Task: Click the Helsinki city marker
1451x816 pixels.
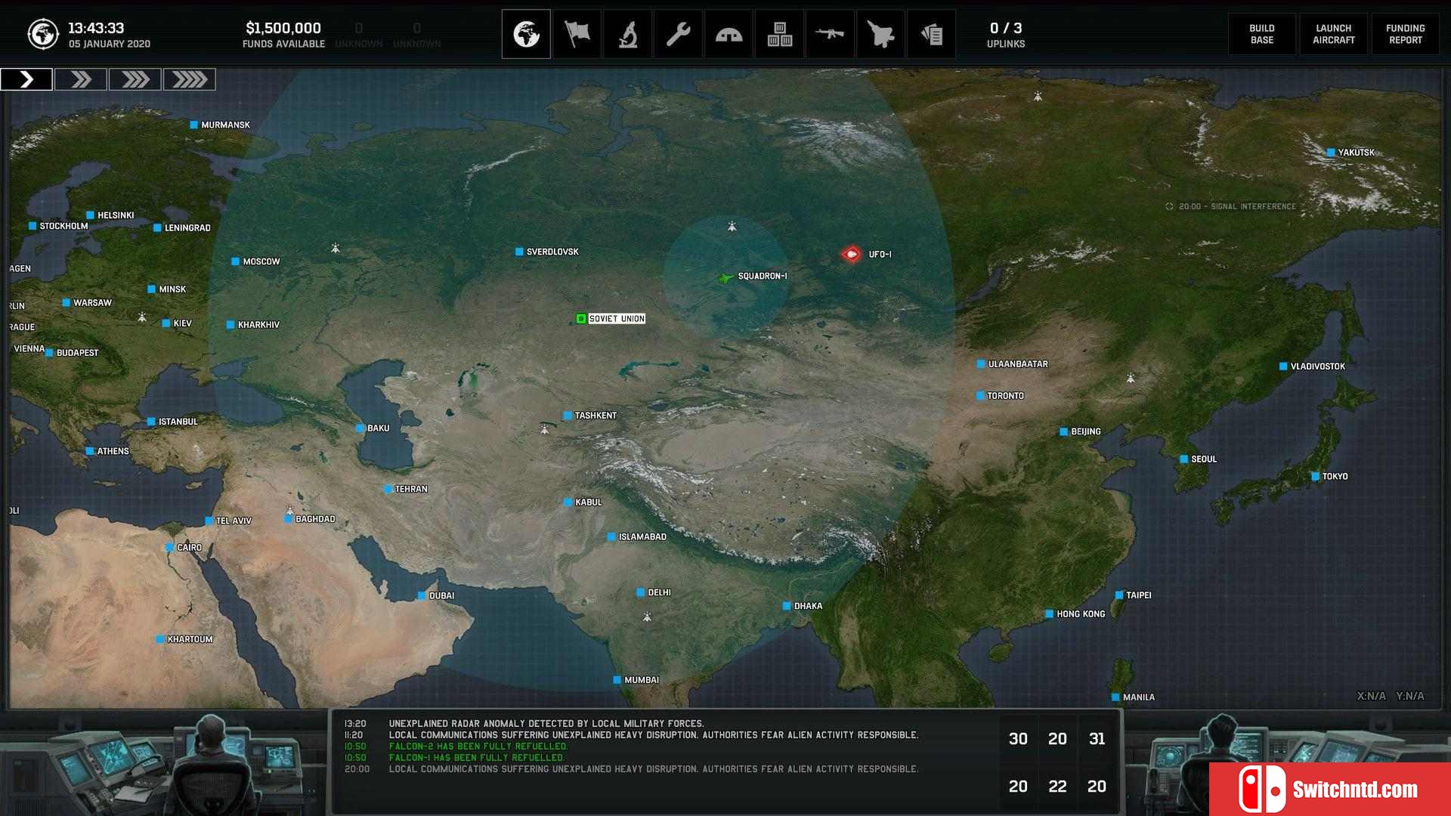Action: tap(90, 215)
